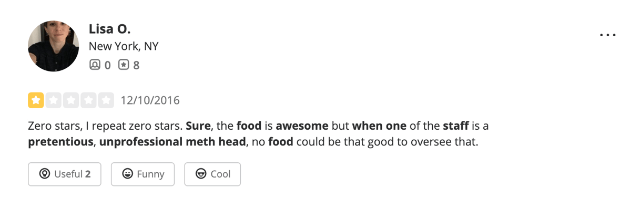Click the New York, NY location text
Image resolution: width=631 pixels, height=218 pixels.
click(x=124, y=46)
